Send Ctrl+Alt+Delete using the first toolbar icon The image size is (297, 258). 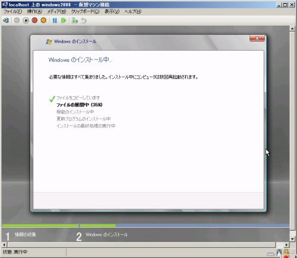tap(6, 20)
